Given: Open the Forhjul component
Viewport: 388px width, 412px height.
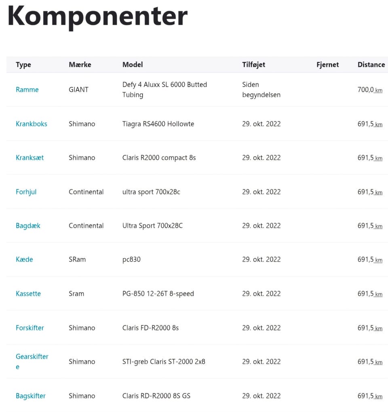Looking at the screenshot, I should [x=26, y=192].
